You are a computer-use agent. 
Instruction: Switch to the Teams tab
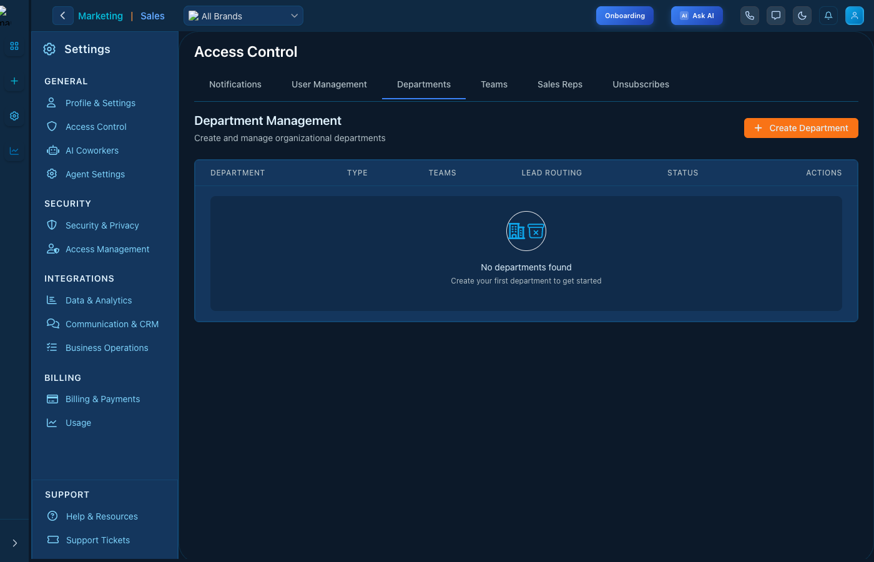(x=494, y=84)
